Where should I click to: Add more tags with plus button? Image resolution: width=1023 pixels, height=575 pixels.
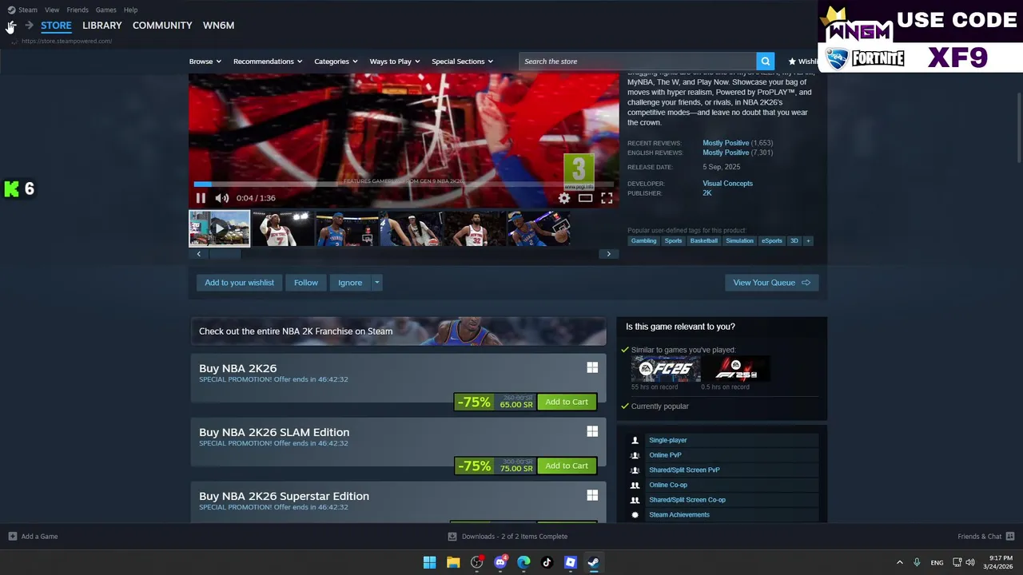coord(807,240)
